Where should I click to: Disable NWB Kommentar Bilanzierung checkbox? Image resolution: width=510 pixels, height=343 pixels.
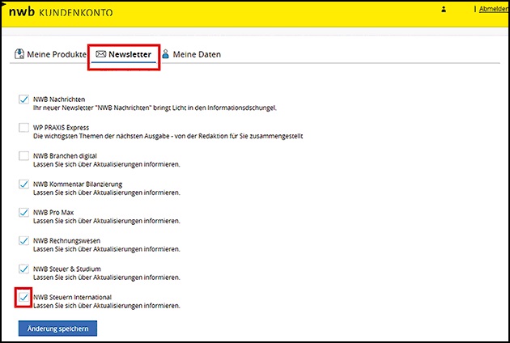click(23, 184)
